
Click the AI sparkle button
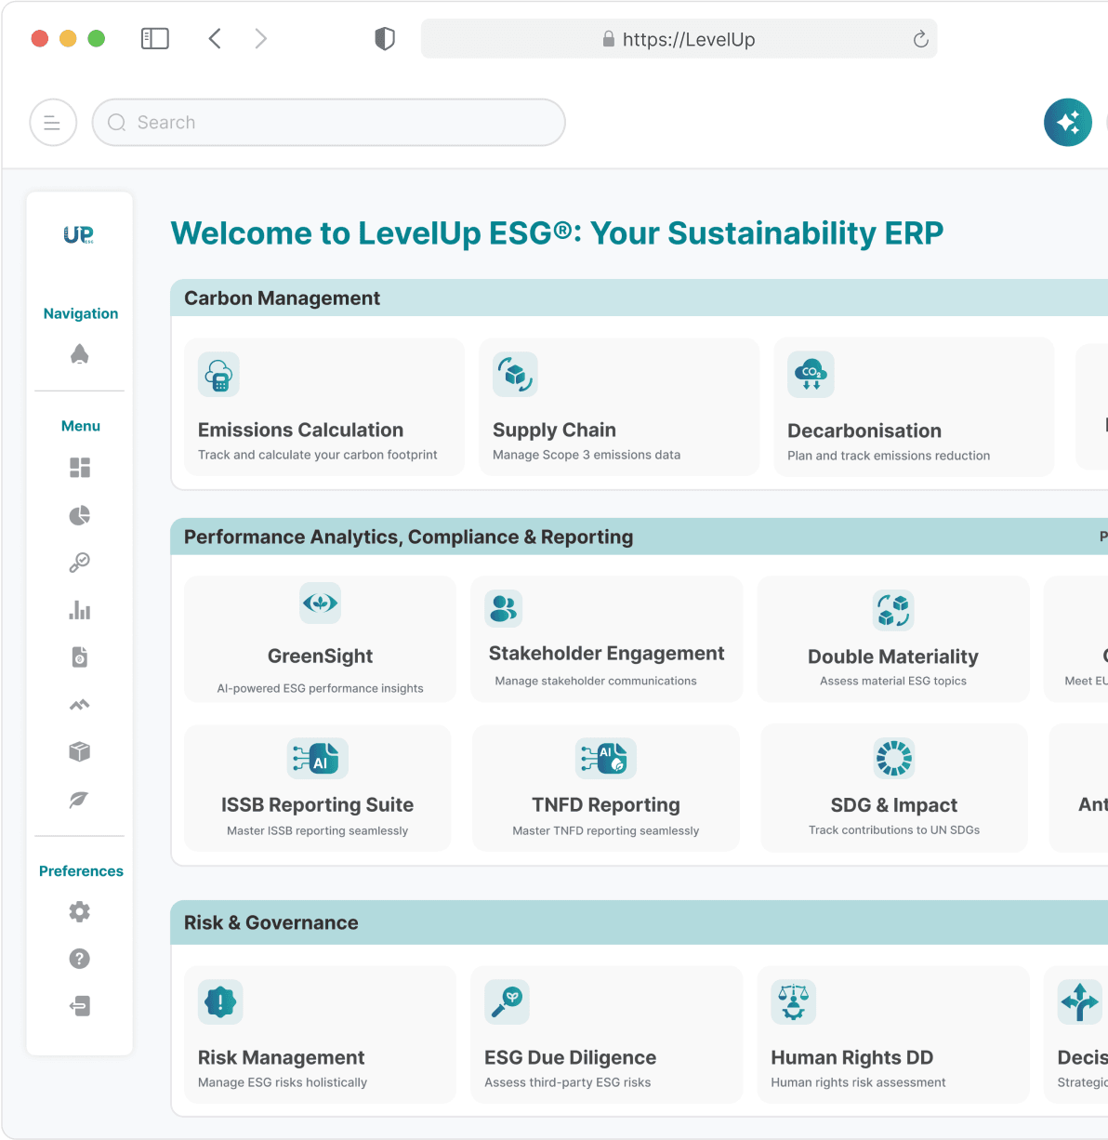click(x=1067, y=123)
